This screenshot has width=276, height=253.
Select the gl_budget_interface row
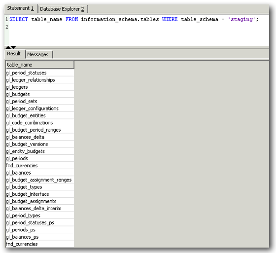40,194
